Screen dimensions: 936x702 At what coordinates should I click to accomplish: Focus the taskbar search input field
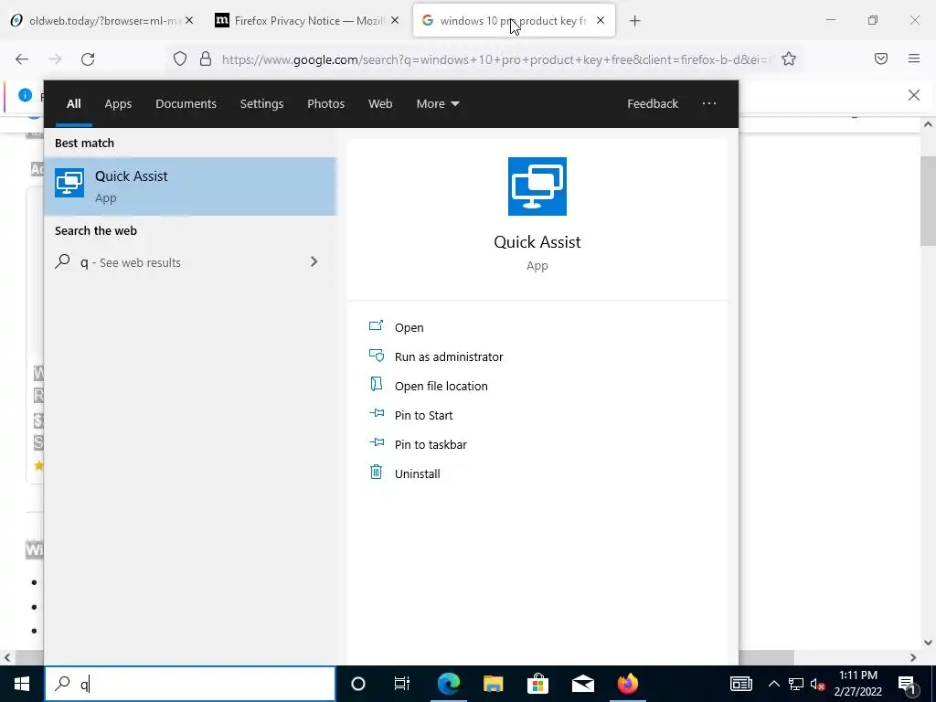(x=190, y=684)
